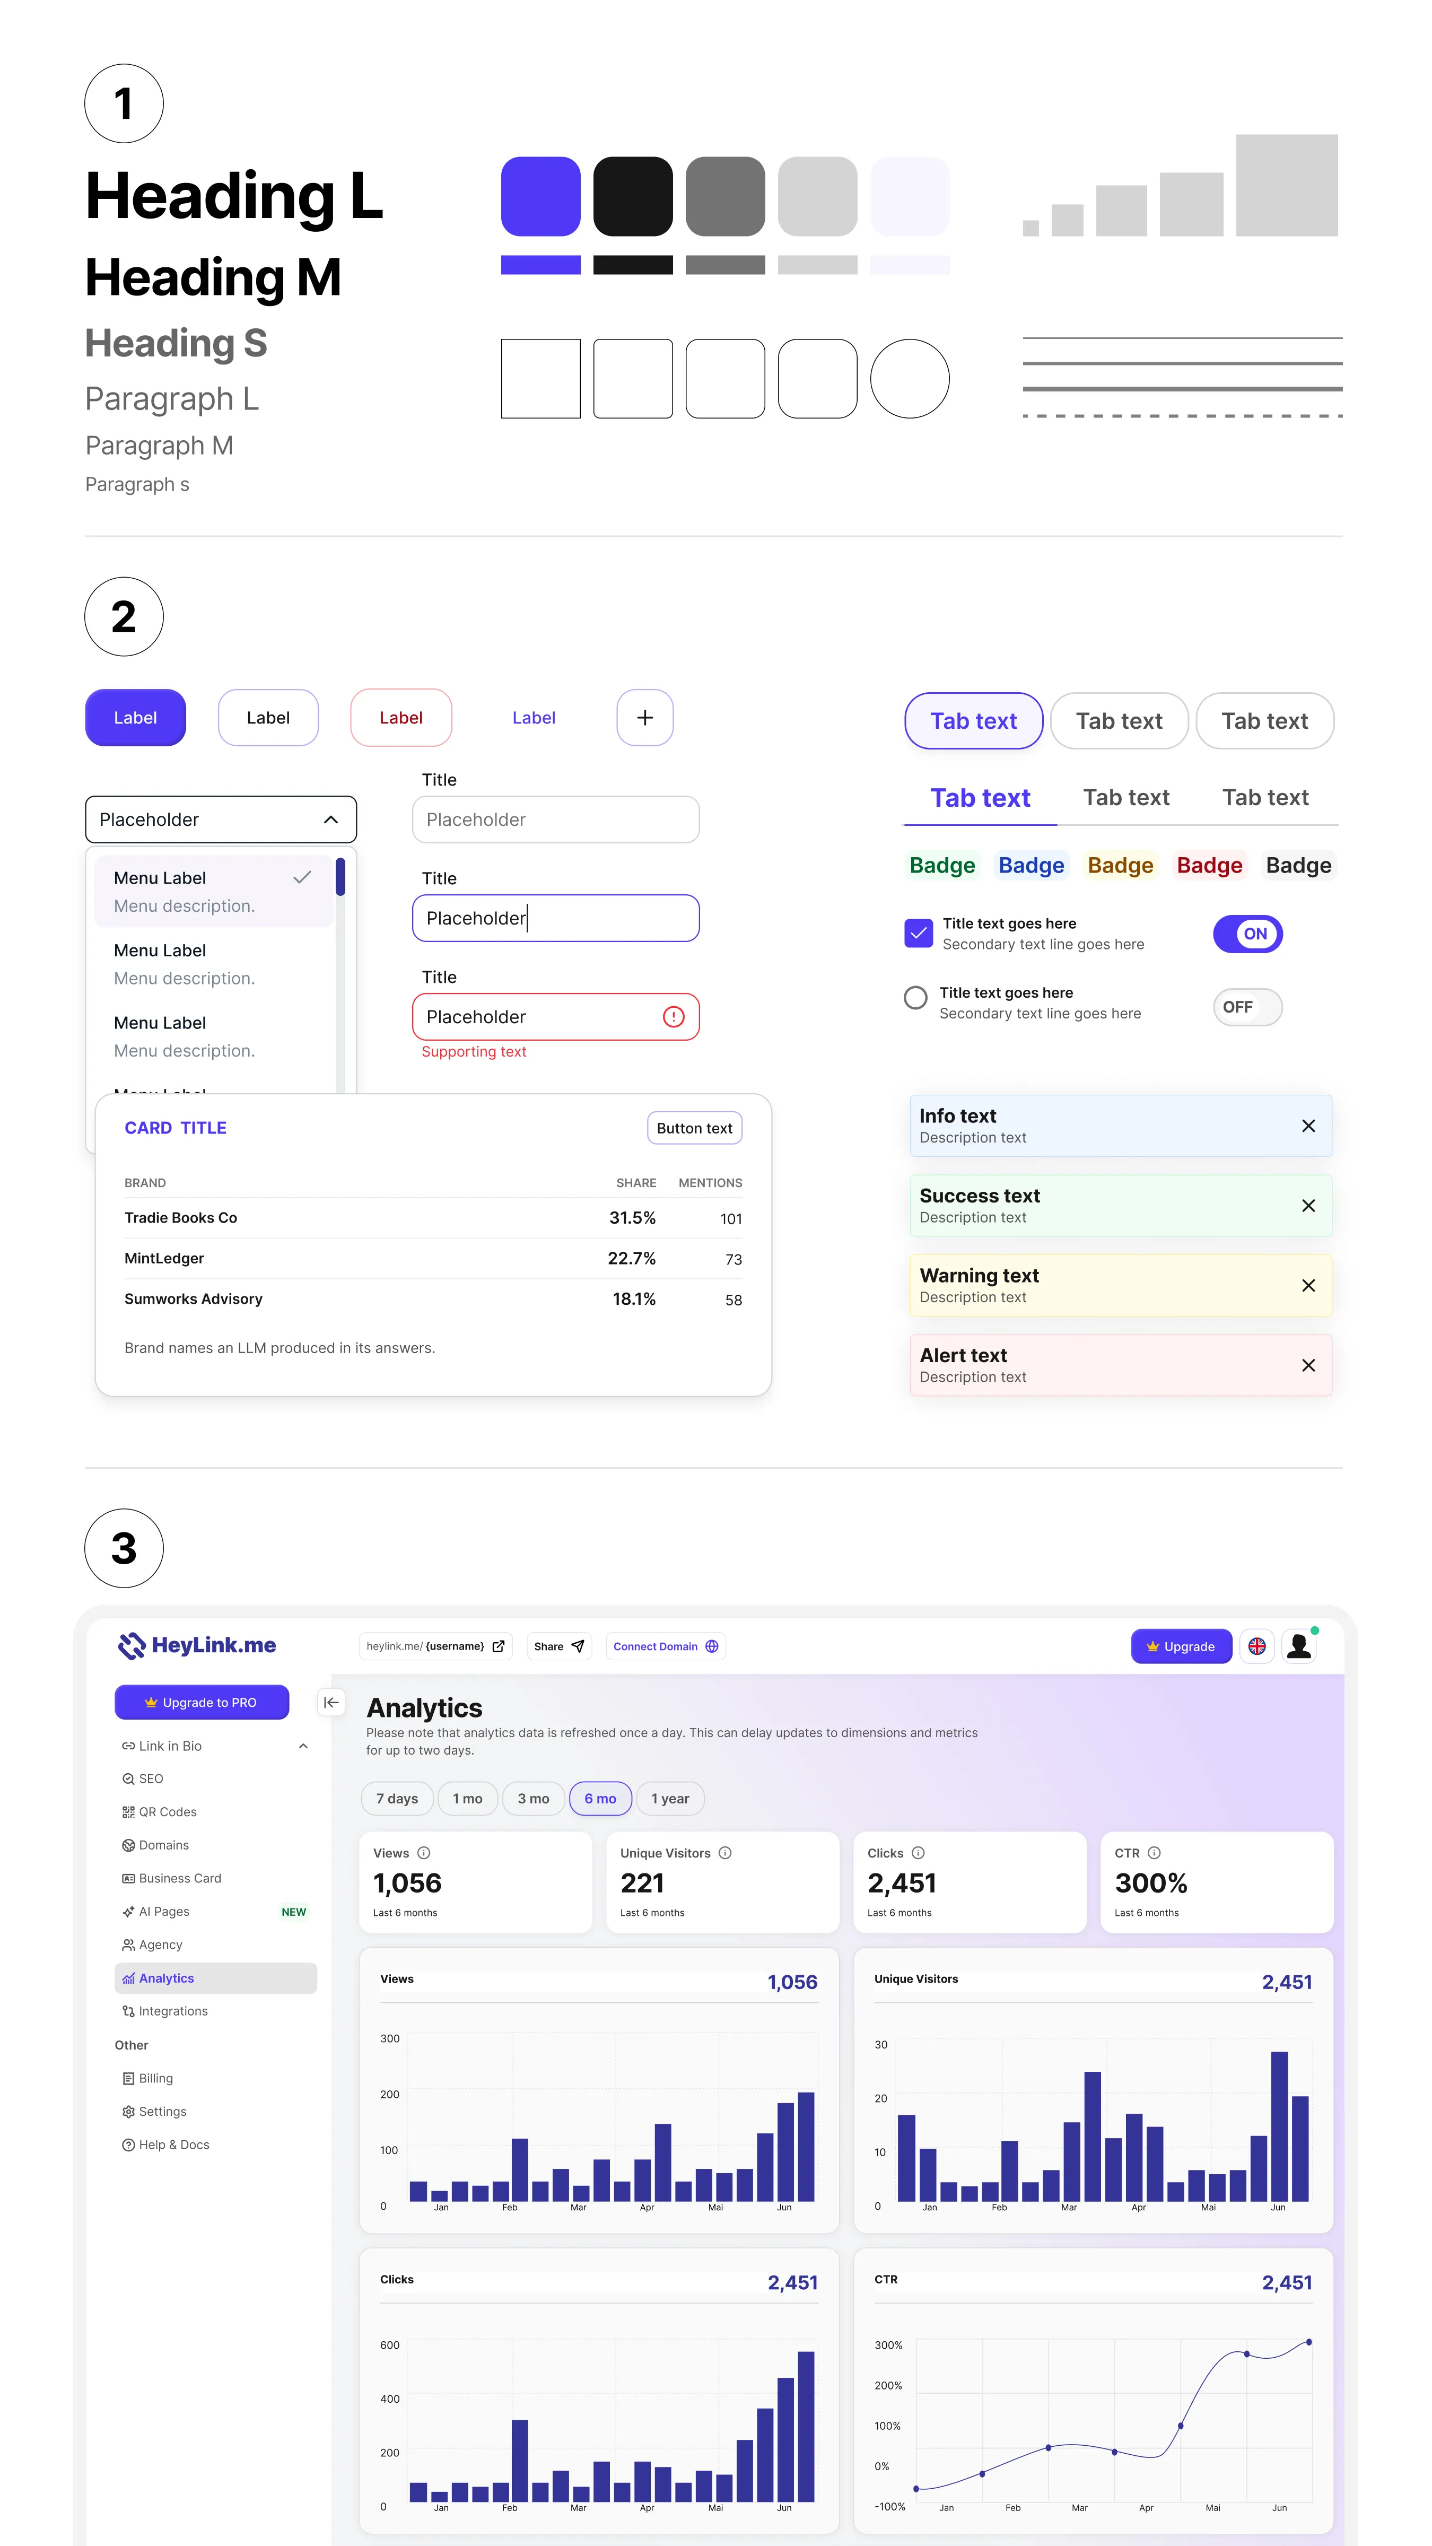This screenshot has height=2546, width=1432.
Task: Open Analytics in the sidebar
Action: pyautogui.click(x=215, y=1978)
